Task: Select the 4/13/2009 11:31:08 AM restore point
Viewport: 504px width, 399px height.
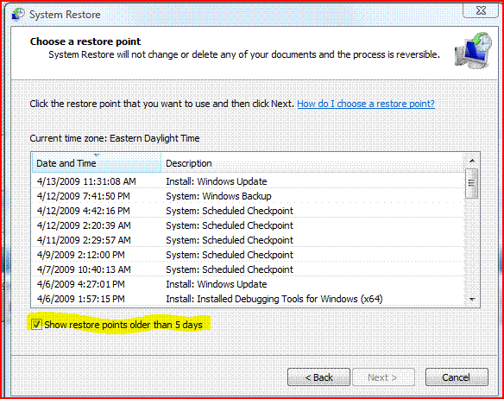Action: tap(248, 181)
